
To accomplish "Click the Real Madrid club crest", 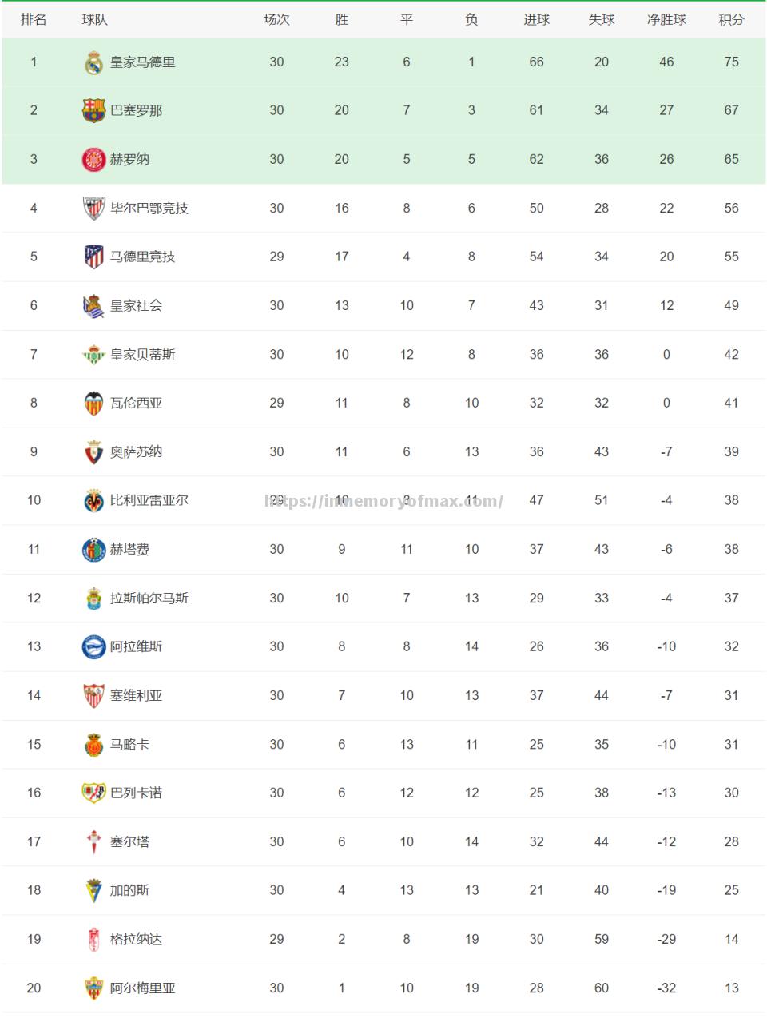I will tap(93, 62).
